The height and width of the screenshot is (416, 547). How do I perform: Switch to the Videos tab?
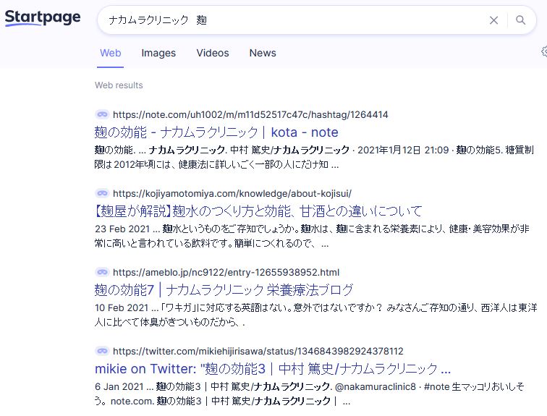click(213, 53)
